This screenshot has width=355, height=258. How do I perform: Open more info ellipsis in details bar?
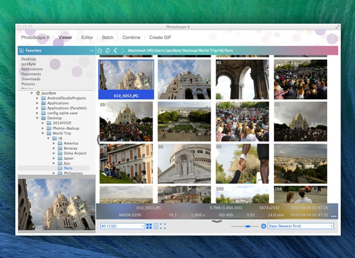(x=334, y=217)
